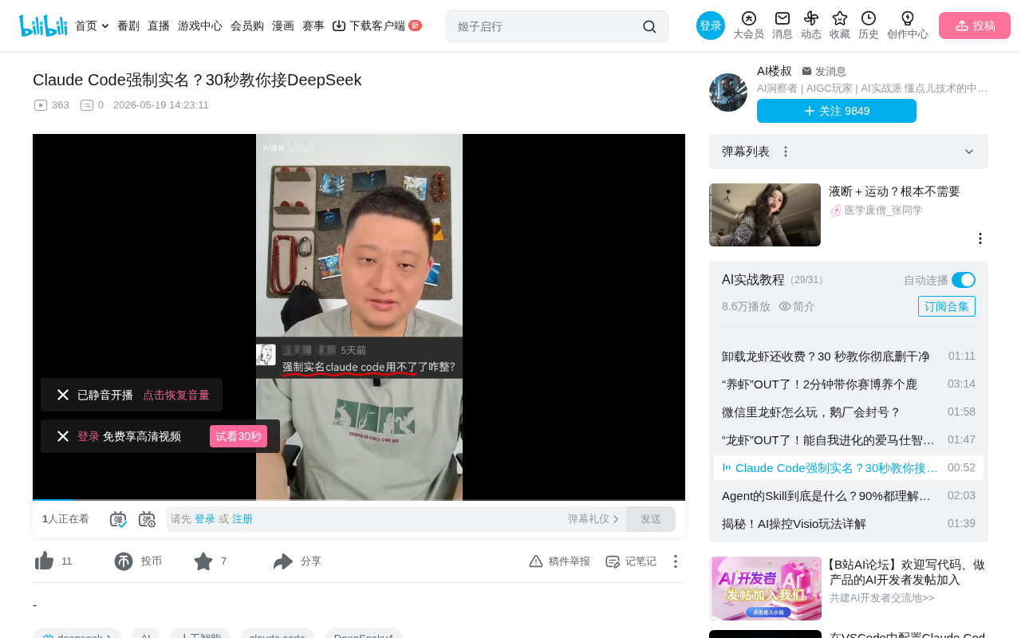Click the bilibili logo in the header
The image size is (1021, 638).
(43, 26)
